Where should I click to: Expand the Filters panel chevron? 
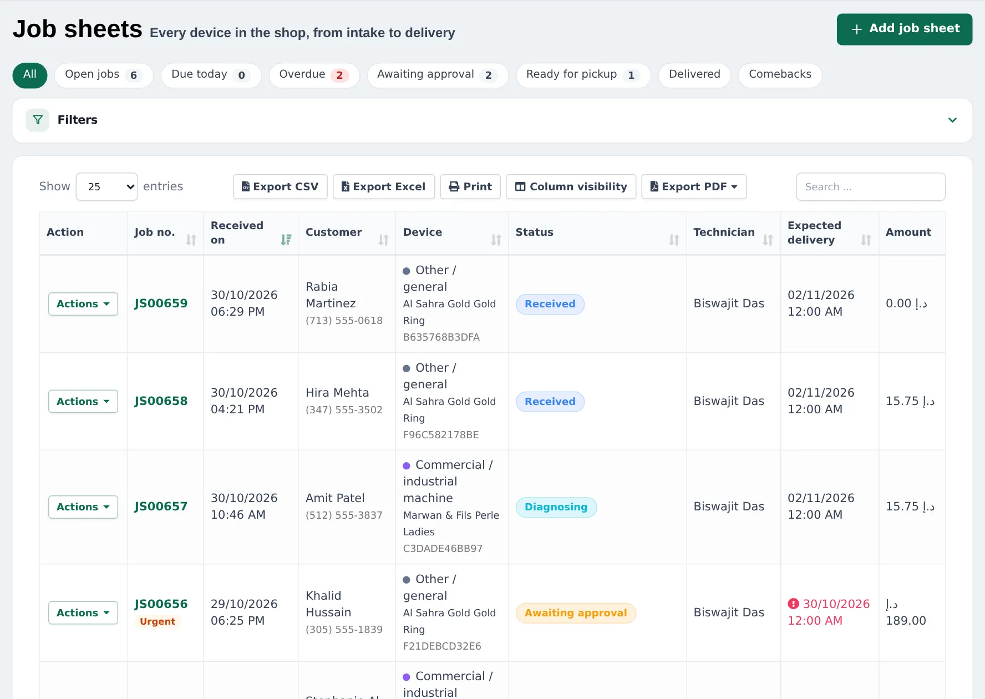tap(952, 120)
